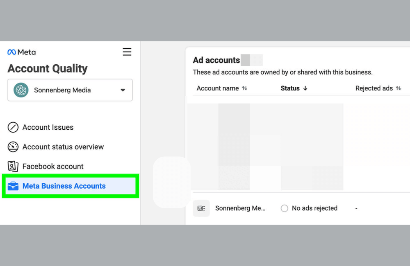
Task: Select Meta Business Accounts menu item
Action: tap(64, 186)
